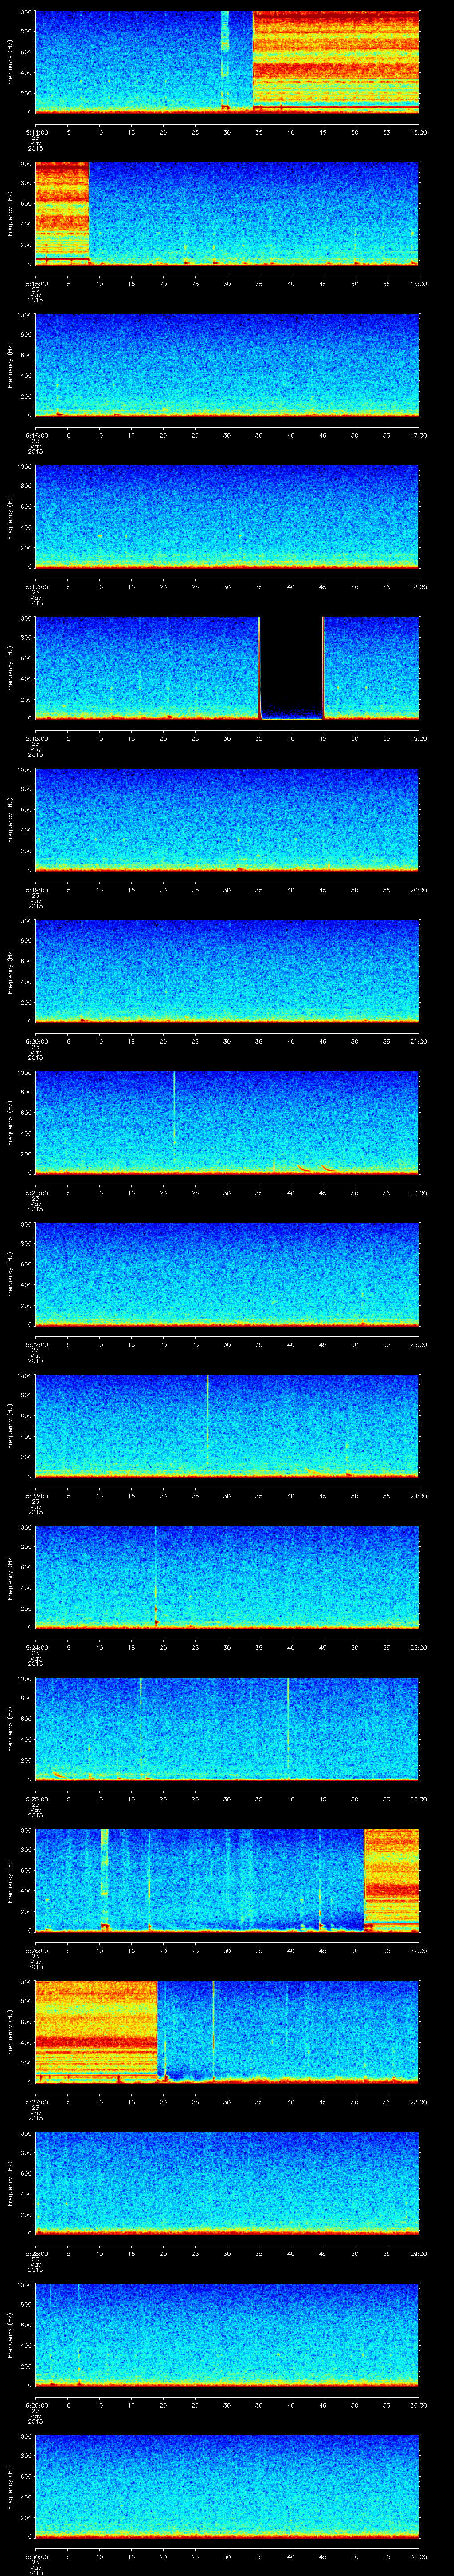The height and width of the screenshot is (2576, 454).
Task: Click the 24:00 end time label
Action: point(418,1496)
